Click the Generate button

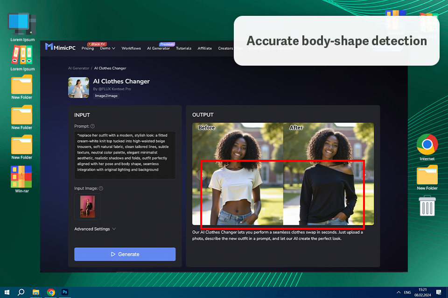(125, 254)
